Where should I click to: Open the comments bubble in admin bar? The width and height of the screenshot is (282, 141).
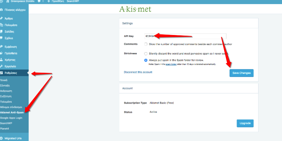coord(39,1)
